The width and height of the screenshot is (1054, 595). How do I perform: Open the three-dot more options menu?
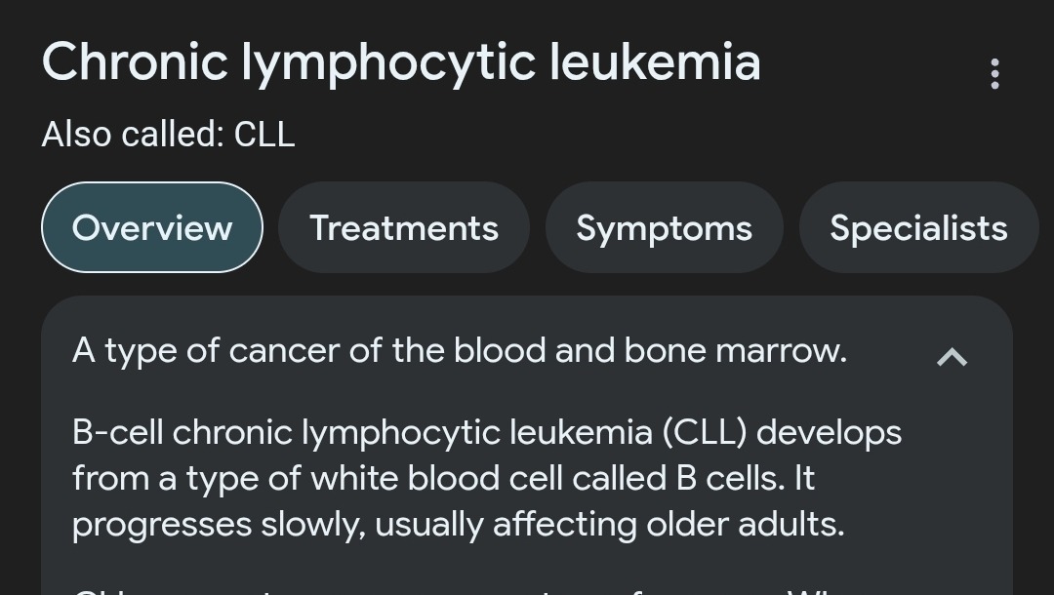(x=994, y=74)
